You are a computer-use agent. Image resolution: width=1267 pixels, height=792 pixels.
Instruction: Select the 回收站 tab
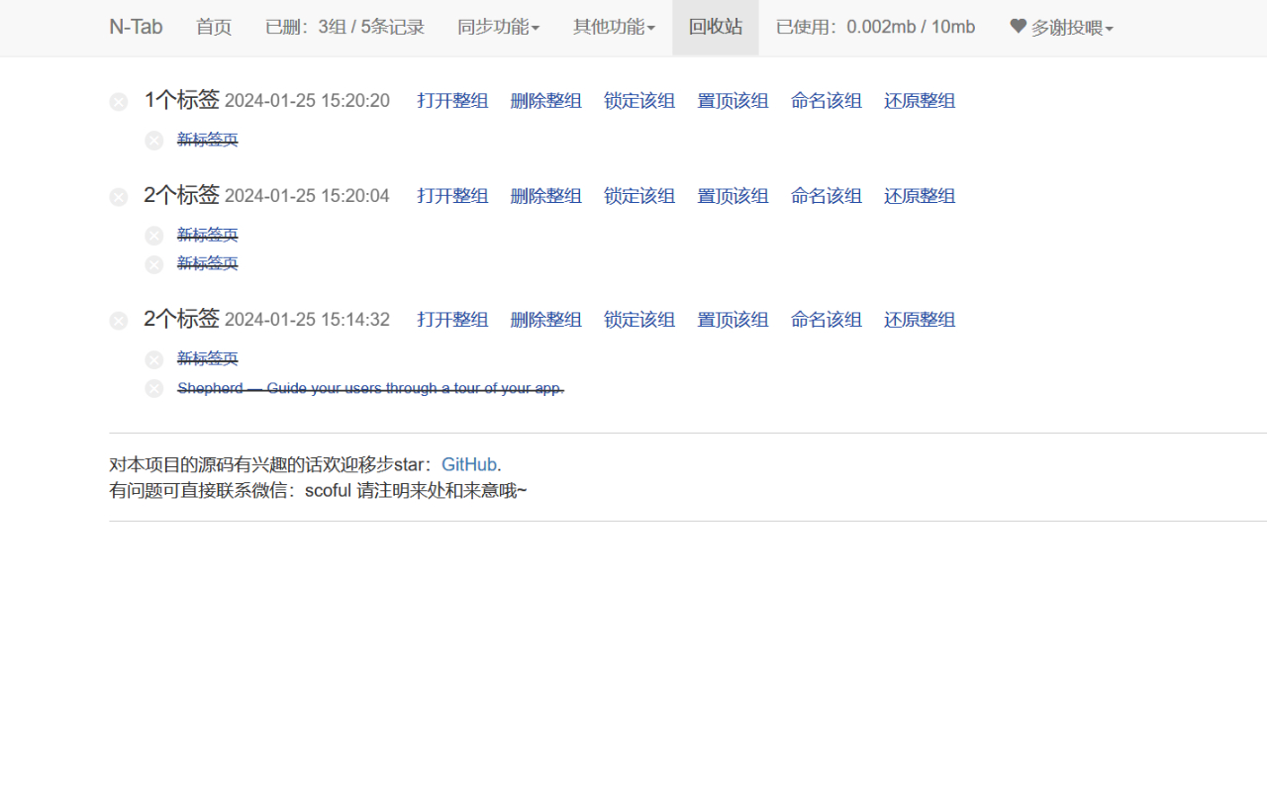715,27
